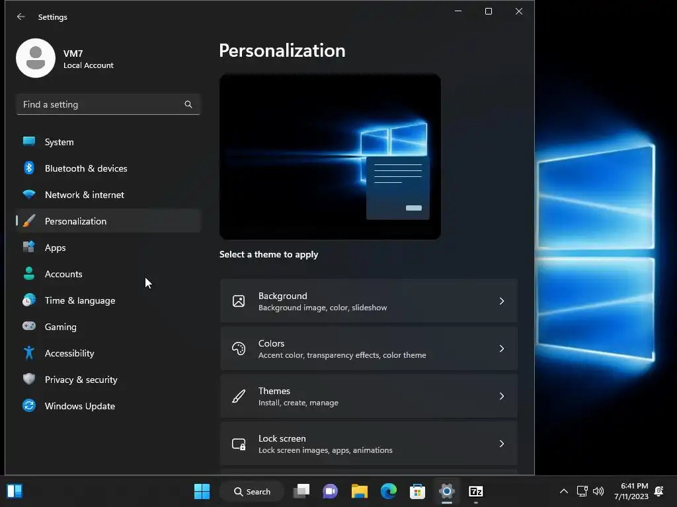Click the Find a setting field
This screenshot has height=507, width=677.
[x=108, y=104]
